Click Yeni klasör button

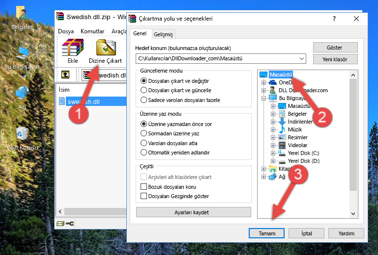coord(335,59)
